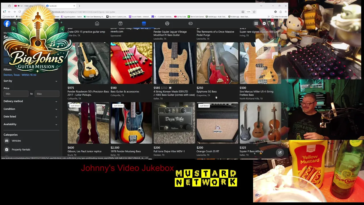Image resolution: width=364 pixels, height=205 pixels.
Task: Click the Fender Squier Jaguar Vintage Modified title
Action: coord(170,33)
